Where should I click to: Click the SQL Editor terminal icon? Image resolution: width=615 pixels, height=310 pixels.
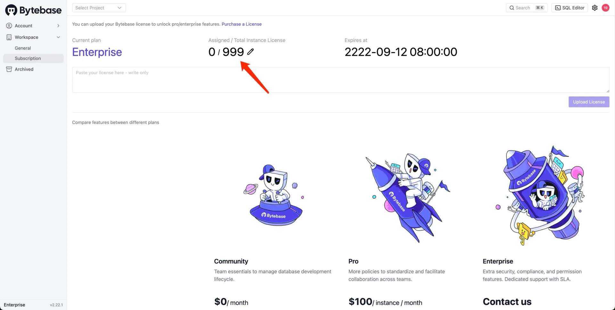coord(558,8)
